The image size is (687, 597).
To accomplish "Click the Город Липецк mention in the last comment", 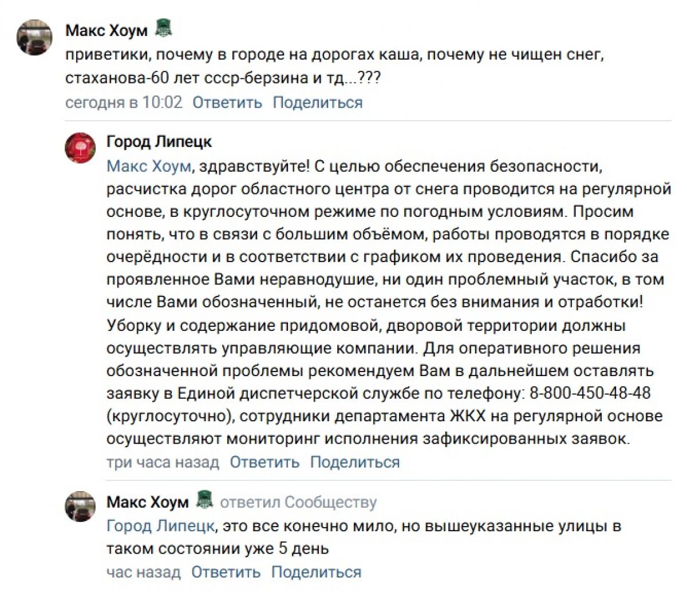I will [160, 525].
